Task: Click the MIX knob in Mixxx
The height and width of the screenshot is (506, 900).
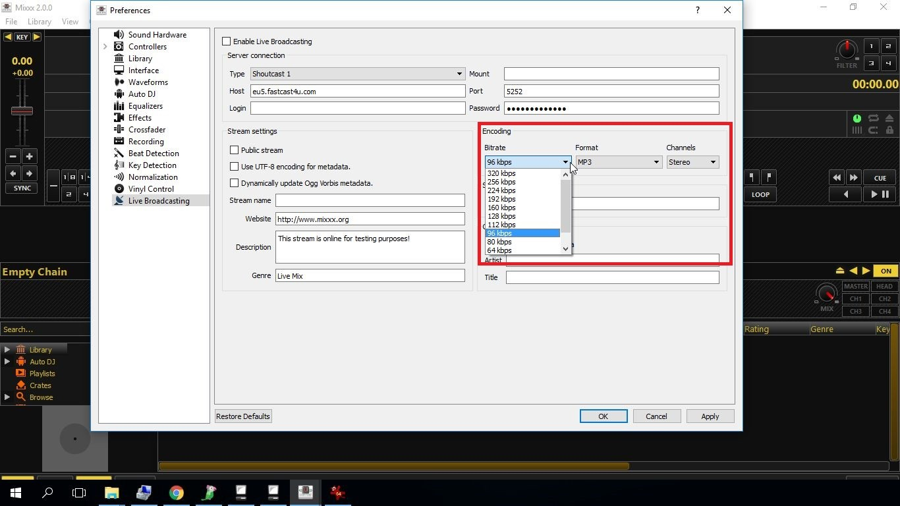Action: [x=826, y=294]
